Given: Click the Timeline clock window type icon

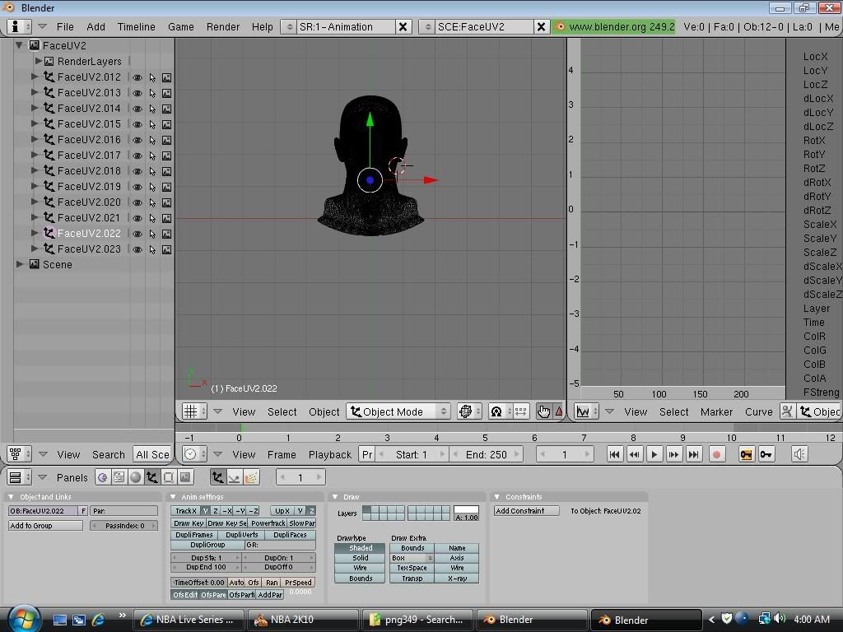Looking at the screenshot, I should [194, 454].
